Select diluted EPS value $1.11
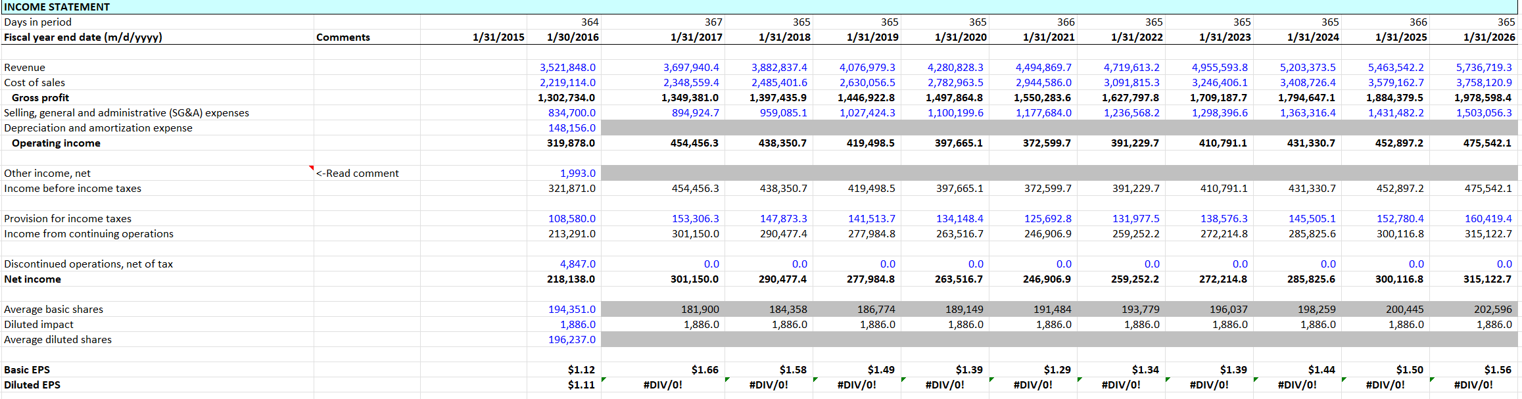Screen dimensions: 1522x399 tap(581, 385)
